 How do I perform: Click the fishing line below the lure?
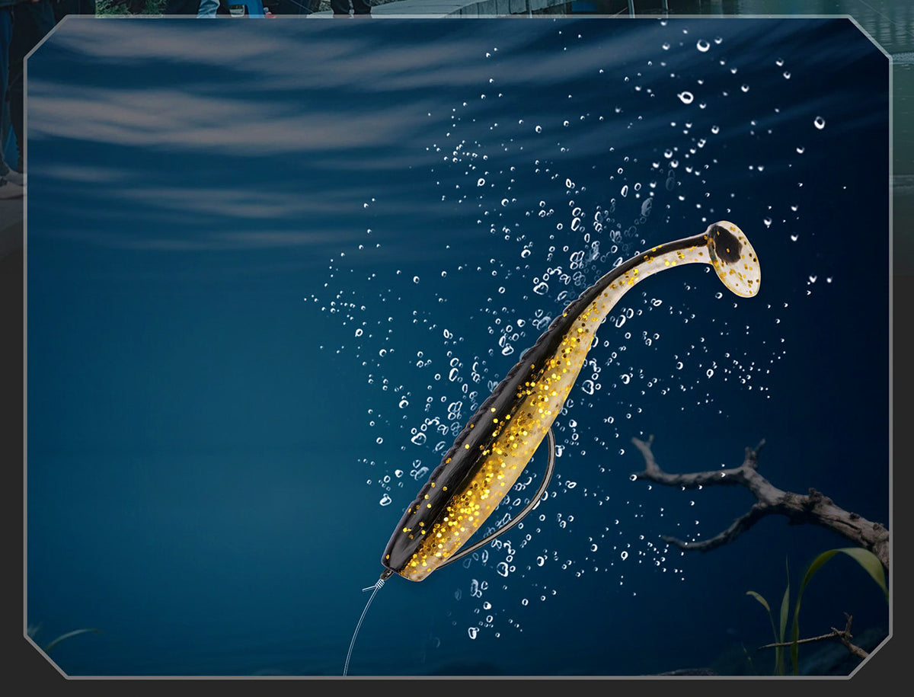point(362,625)
